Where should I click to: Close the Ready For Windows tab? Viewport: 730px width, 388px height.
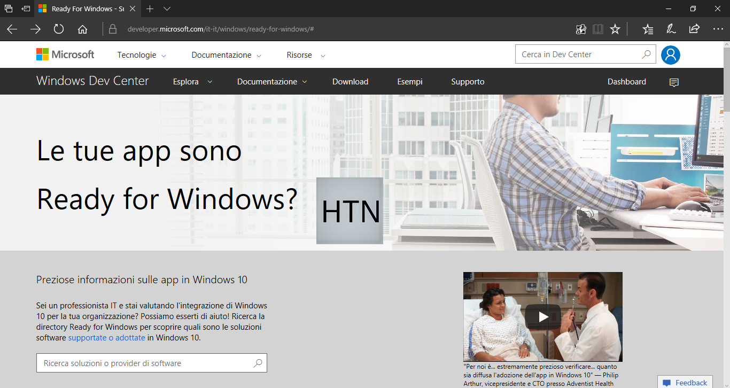[x=133, y=9]
